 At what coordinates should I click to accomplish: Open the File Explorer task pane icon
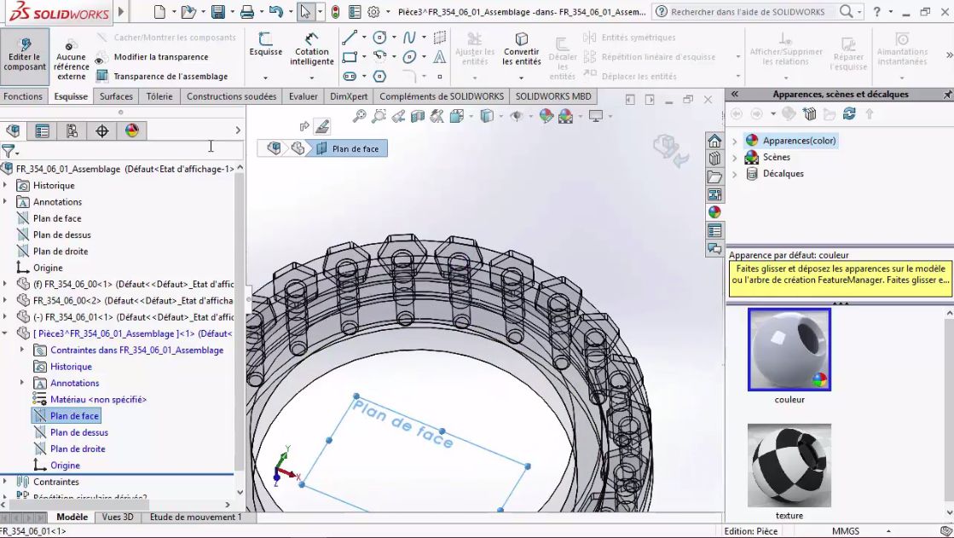[x=714, y=176]
